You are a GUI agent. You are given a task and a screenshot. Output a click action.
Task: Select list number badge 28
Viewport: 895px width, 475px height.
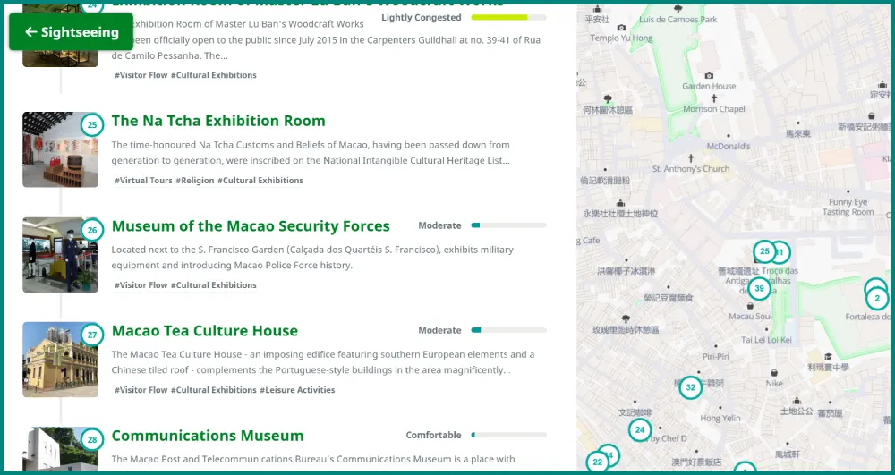click(92, 439)
